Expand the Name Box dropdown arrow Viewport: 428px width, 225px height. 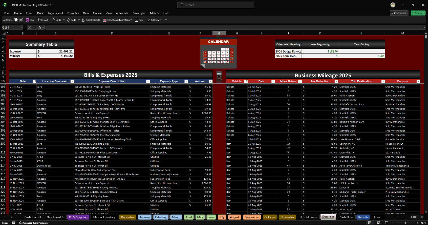coord(21,27)
